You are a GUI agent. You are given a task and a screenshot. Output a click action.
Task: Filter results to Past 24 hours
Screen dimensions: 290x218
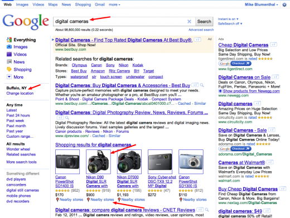click(18, 115)
